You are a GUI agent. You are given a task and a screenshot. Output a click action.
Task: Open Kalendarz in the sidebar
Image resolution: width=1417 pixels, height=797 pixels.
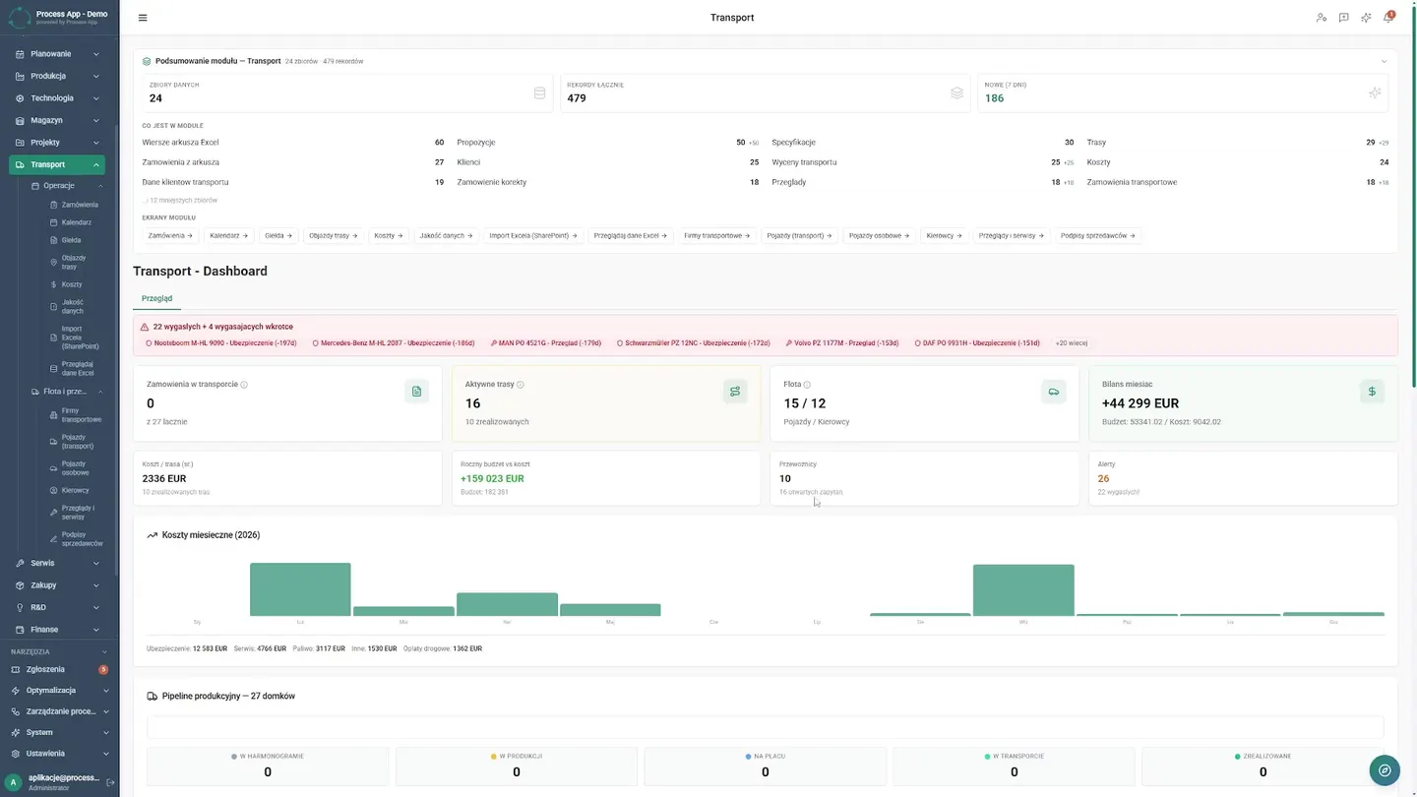coord(76,222)
